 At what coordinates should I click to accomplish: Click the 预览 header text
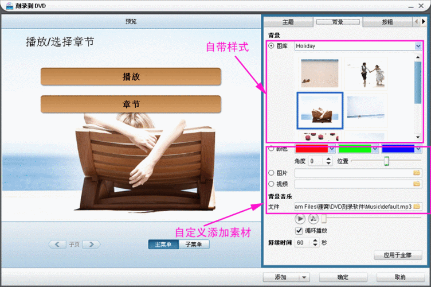(131, 21)
